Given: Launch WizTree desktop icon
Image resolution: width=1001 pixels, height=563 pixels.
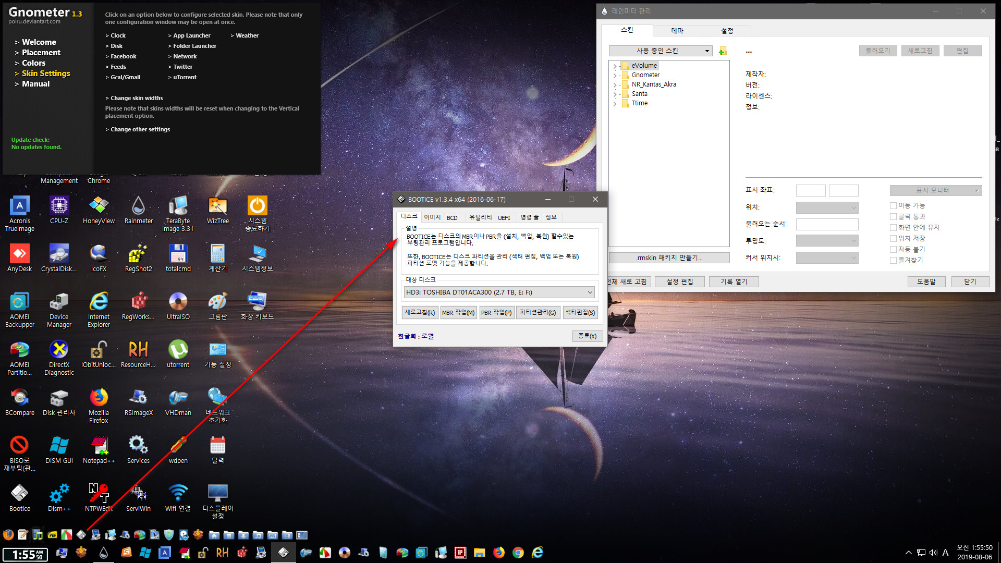Looking at the screenshot, I should pyautogui.click(x=217, y=210).
